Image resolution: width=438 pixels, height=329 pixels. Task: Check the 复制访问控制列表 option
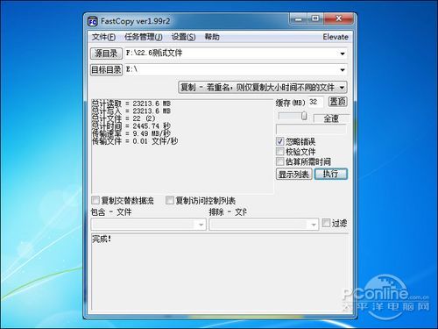pos(169,200)
